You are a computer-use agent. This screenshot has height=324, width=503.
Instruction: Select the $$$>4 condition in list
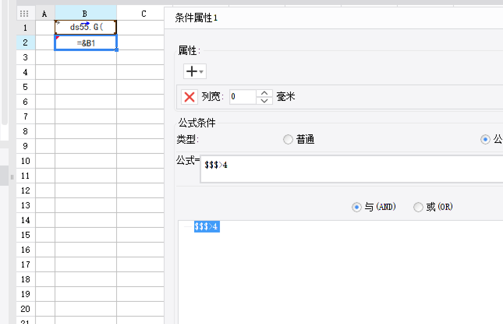[207, 227]
